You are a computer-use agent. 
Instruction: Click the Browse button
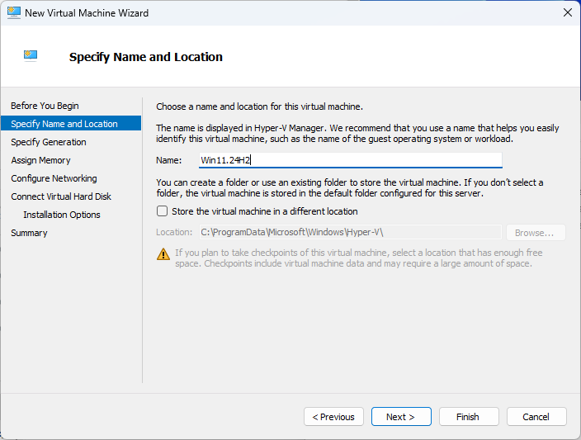pos(536,233)
